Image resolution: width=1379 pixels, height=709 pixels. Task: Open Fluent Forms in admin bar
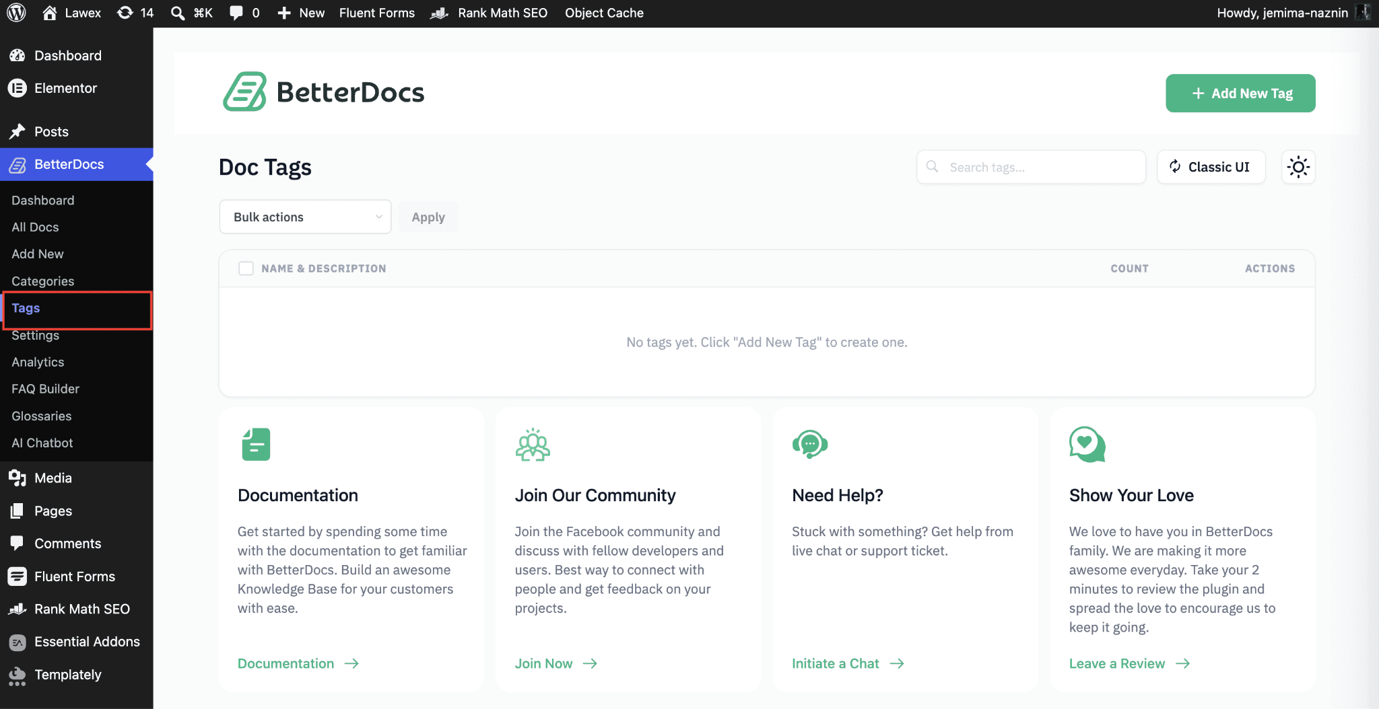click(377, 13)
